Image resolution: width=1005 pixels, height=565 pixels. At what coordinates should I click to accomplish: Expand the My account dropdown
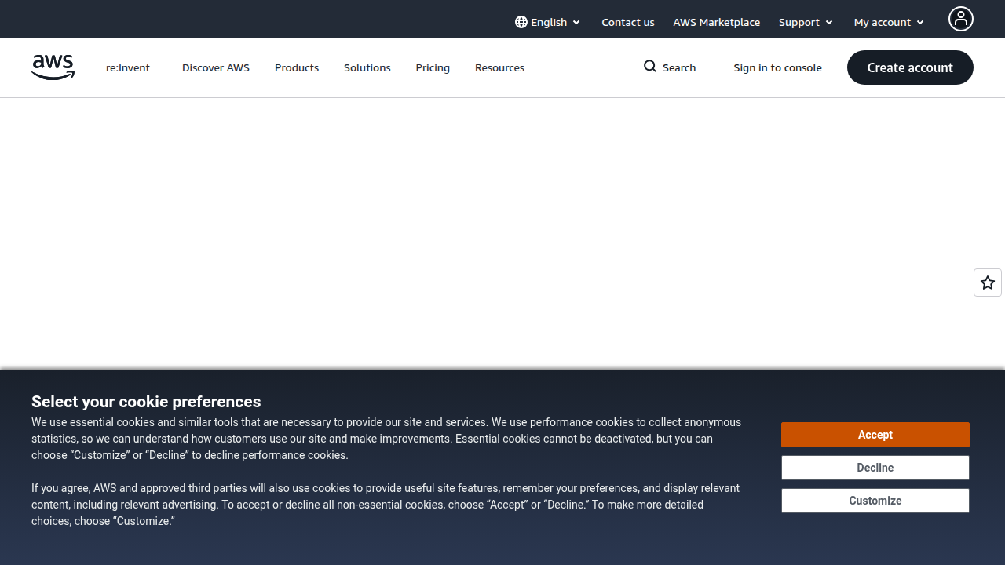(889, 22)
